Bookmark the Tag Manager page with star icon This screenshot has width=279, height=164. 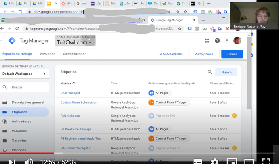pos(180,29)
